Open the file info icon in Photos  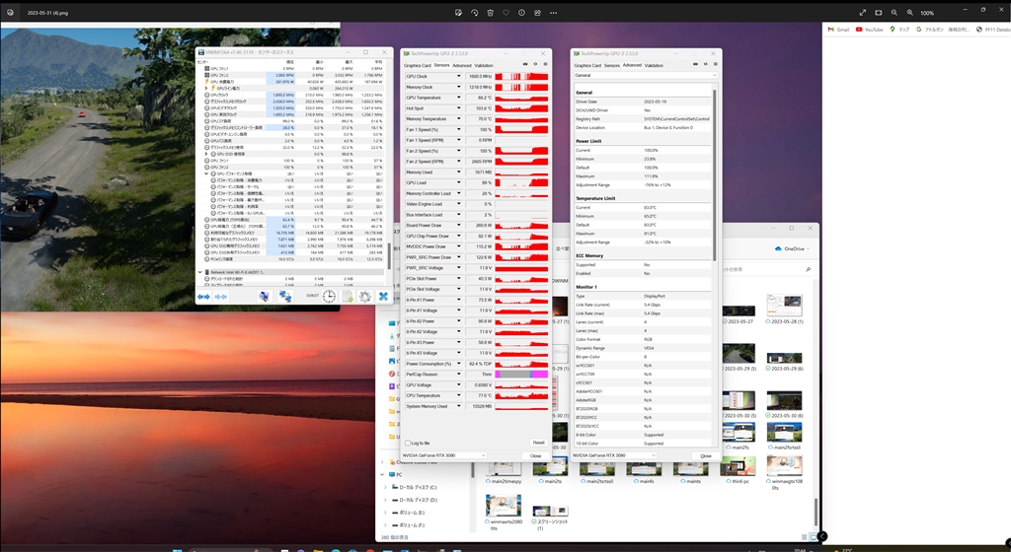[x=522, y=13]
